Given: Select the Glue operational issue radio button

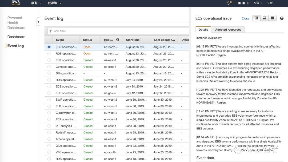Looking at the screenshot, I should [x=49, y=146].
